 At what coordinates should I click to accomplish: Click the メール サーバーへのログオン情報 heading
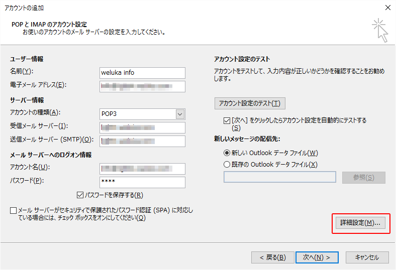[x=51, y=155]
